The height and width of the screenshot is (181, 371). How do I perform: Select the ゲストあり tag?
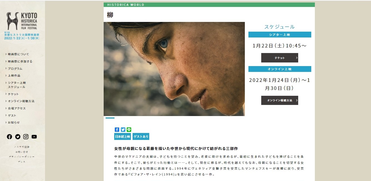(141, 137)
